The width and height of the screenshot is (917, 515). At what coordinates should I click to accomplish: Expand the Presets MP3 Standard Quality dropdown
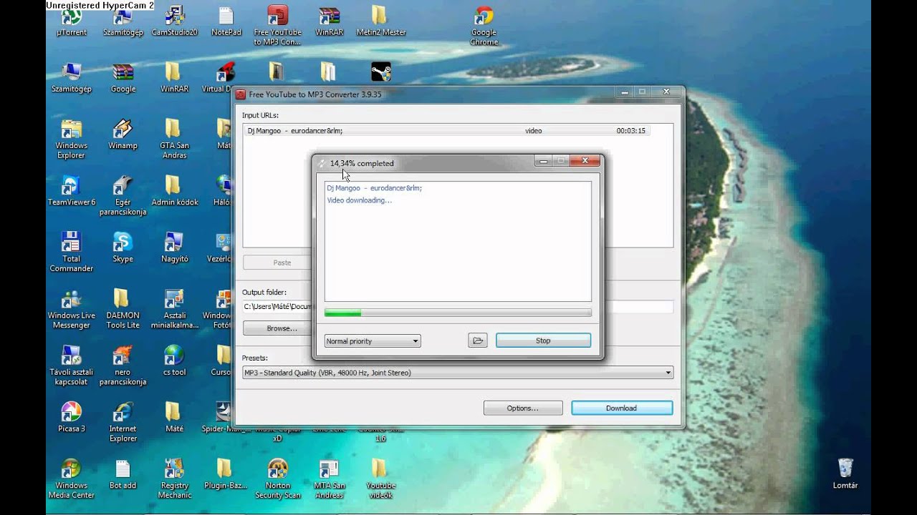pyautogui.click(x=458, y=373)
